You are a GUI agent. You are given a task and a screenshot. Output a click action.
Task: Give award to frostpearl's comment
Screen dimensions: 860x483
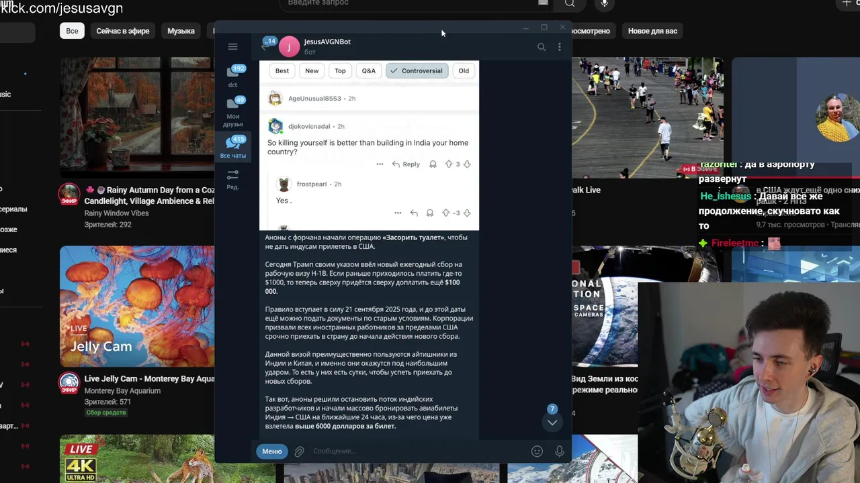tap(430, 213)
